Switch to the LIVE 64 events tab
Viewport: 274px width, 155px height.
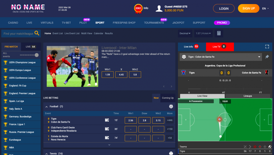[x=31, y=47]
